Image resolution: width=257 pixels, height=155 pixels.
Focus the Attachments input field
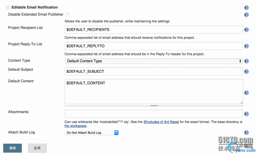point(154,114)
